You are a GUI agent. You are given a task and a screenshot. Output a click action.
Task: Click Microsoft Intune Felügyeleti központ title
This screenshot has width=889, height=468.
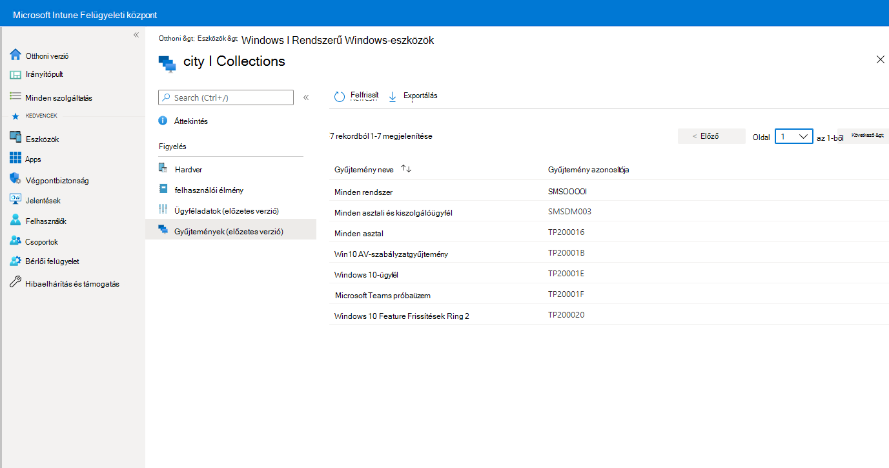[85, 15]
